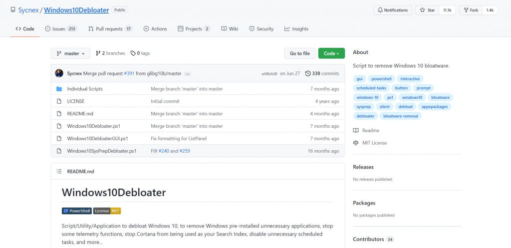Click the commit history clock icon
The width and height of the screenshot is (511, 248).
coord(308,73)
